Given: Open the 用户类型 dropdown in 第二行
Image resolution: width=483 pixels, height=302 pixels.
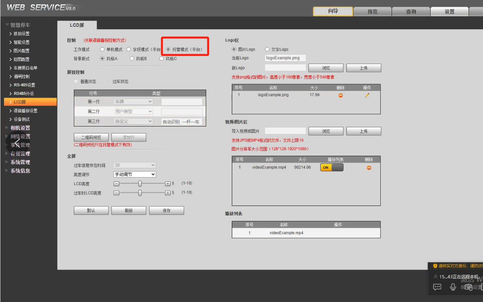Looking at the screenshot, I should [x=133, y=111].
